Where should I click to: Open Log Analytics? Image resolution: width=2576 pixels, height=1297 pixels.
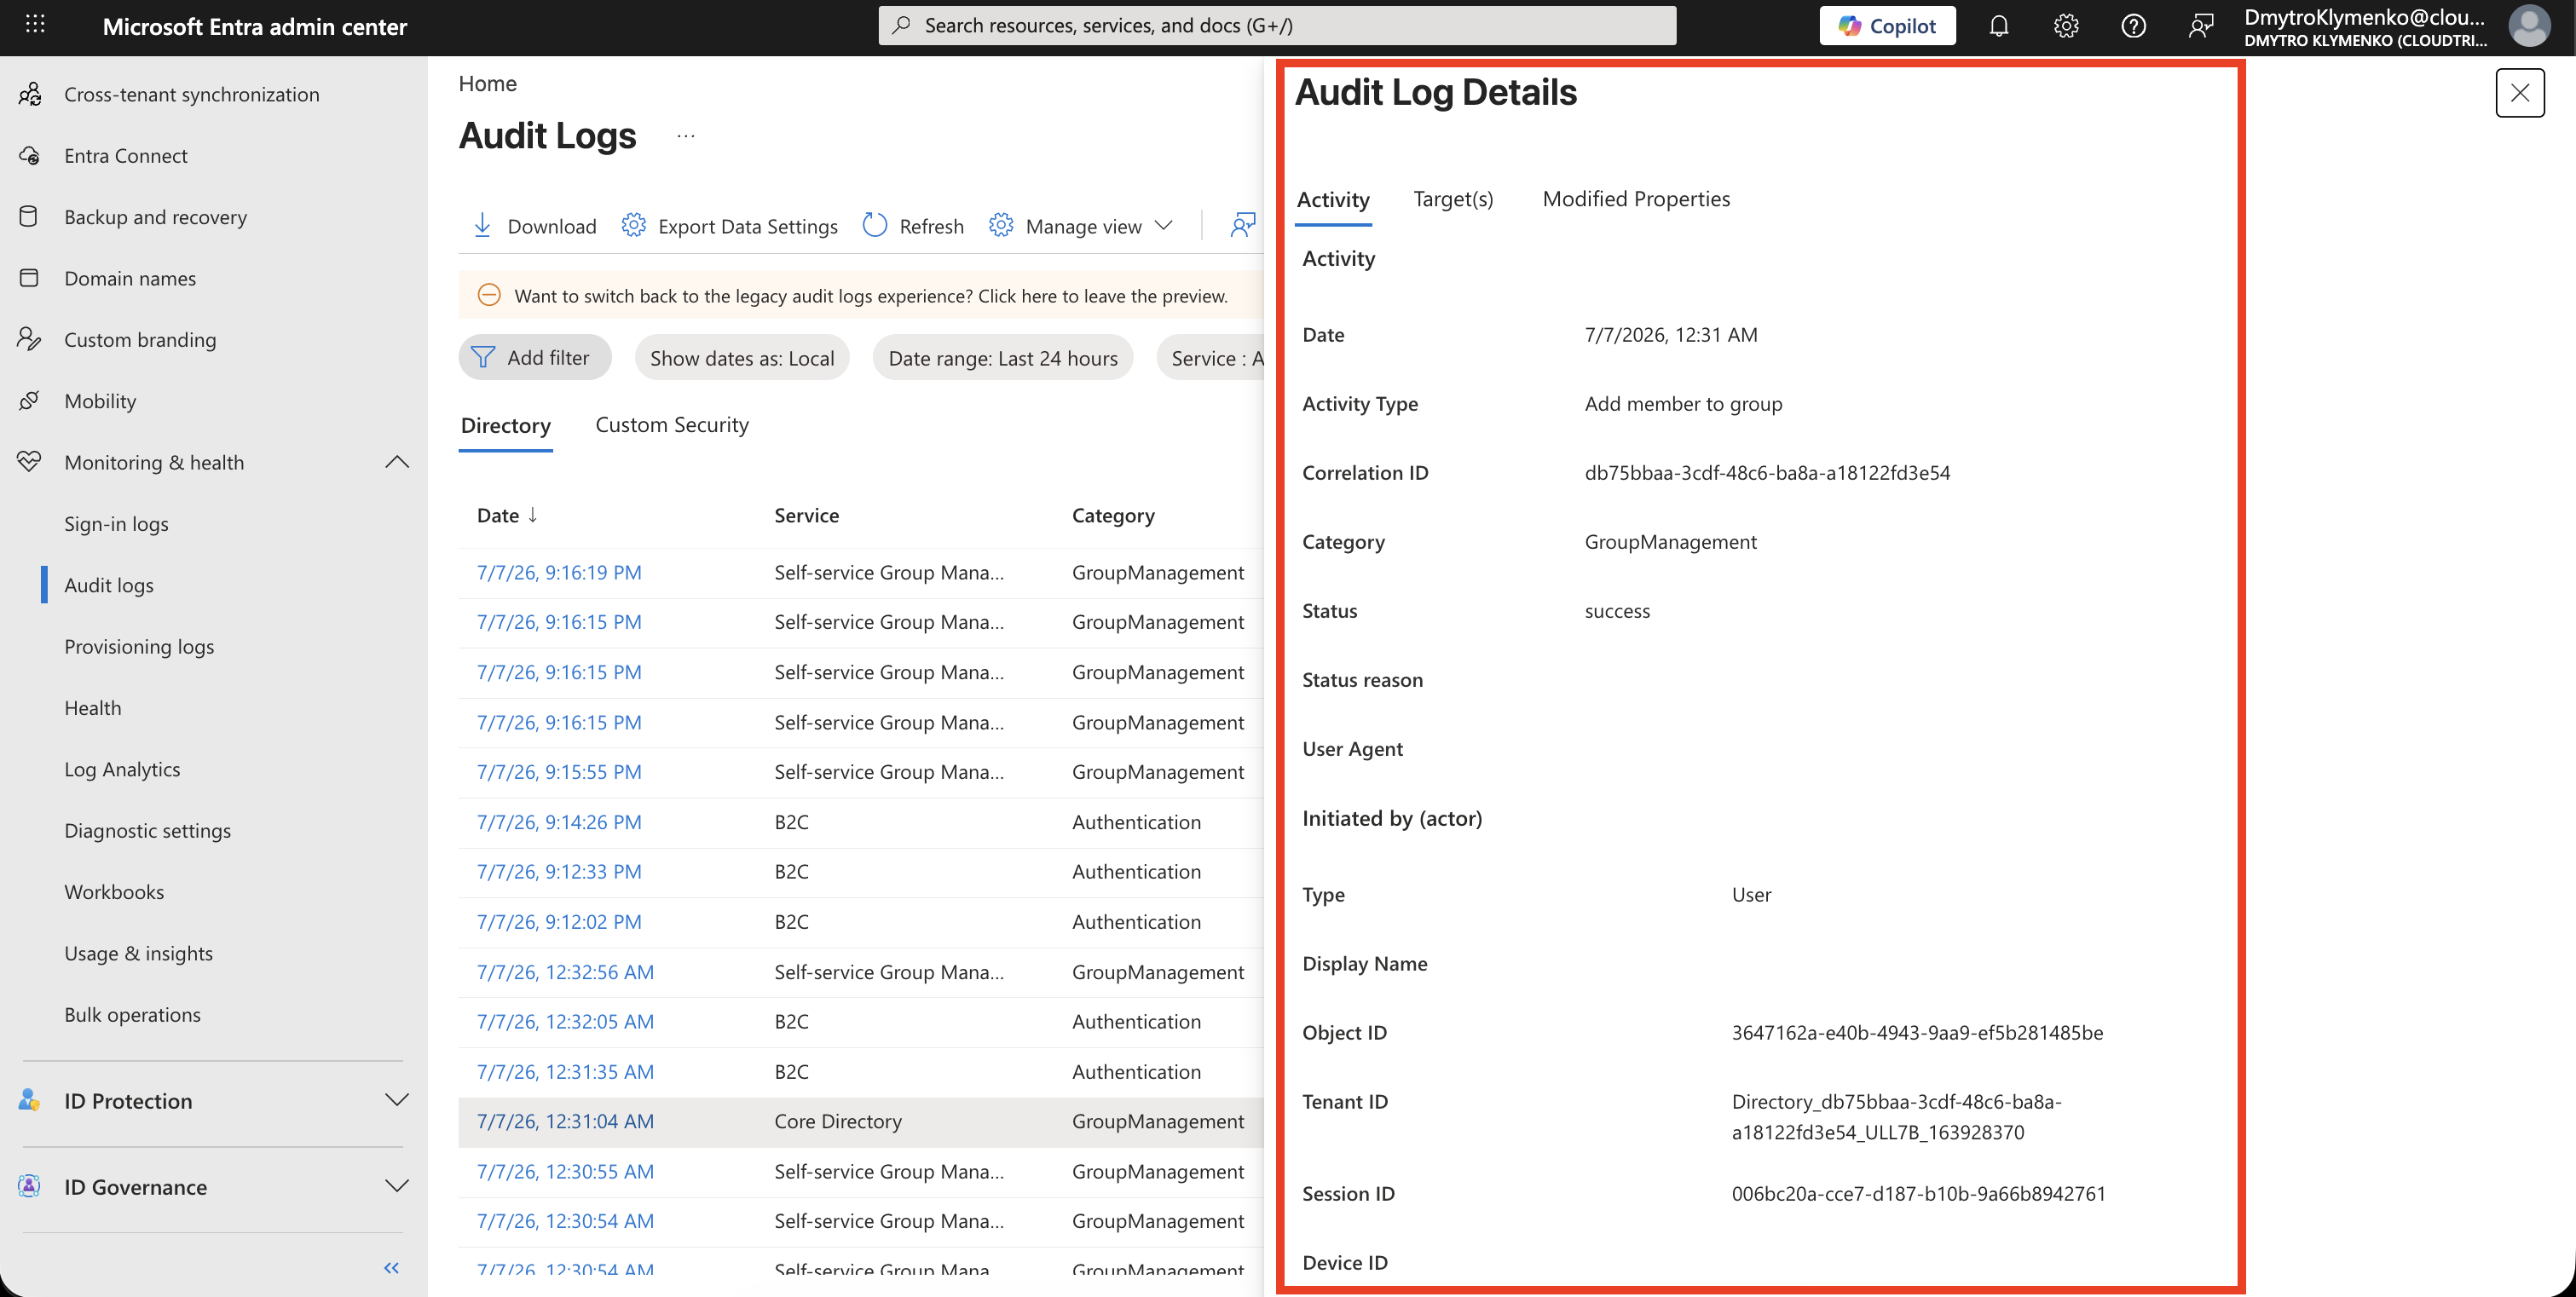click(122, 769)
